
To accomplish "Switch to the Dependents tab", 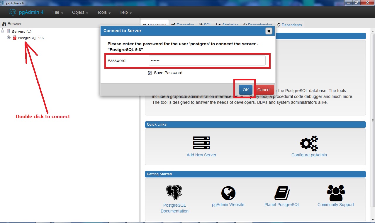I will point(290,25).
